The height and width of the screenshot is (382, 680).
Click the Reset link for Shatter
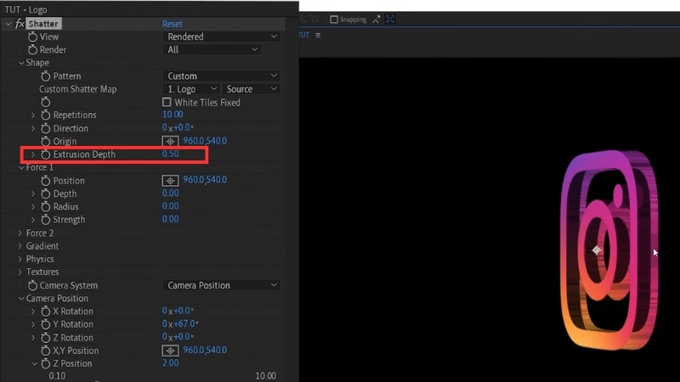(x=173, y=24)
